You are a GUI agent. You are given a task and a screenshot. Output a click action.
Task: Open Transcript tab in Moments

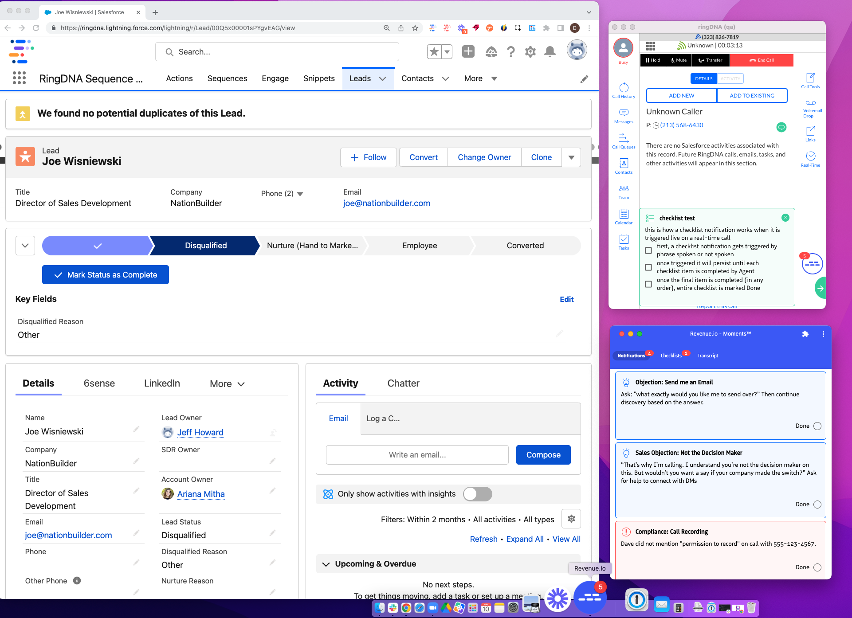click(x=707, y=356)
